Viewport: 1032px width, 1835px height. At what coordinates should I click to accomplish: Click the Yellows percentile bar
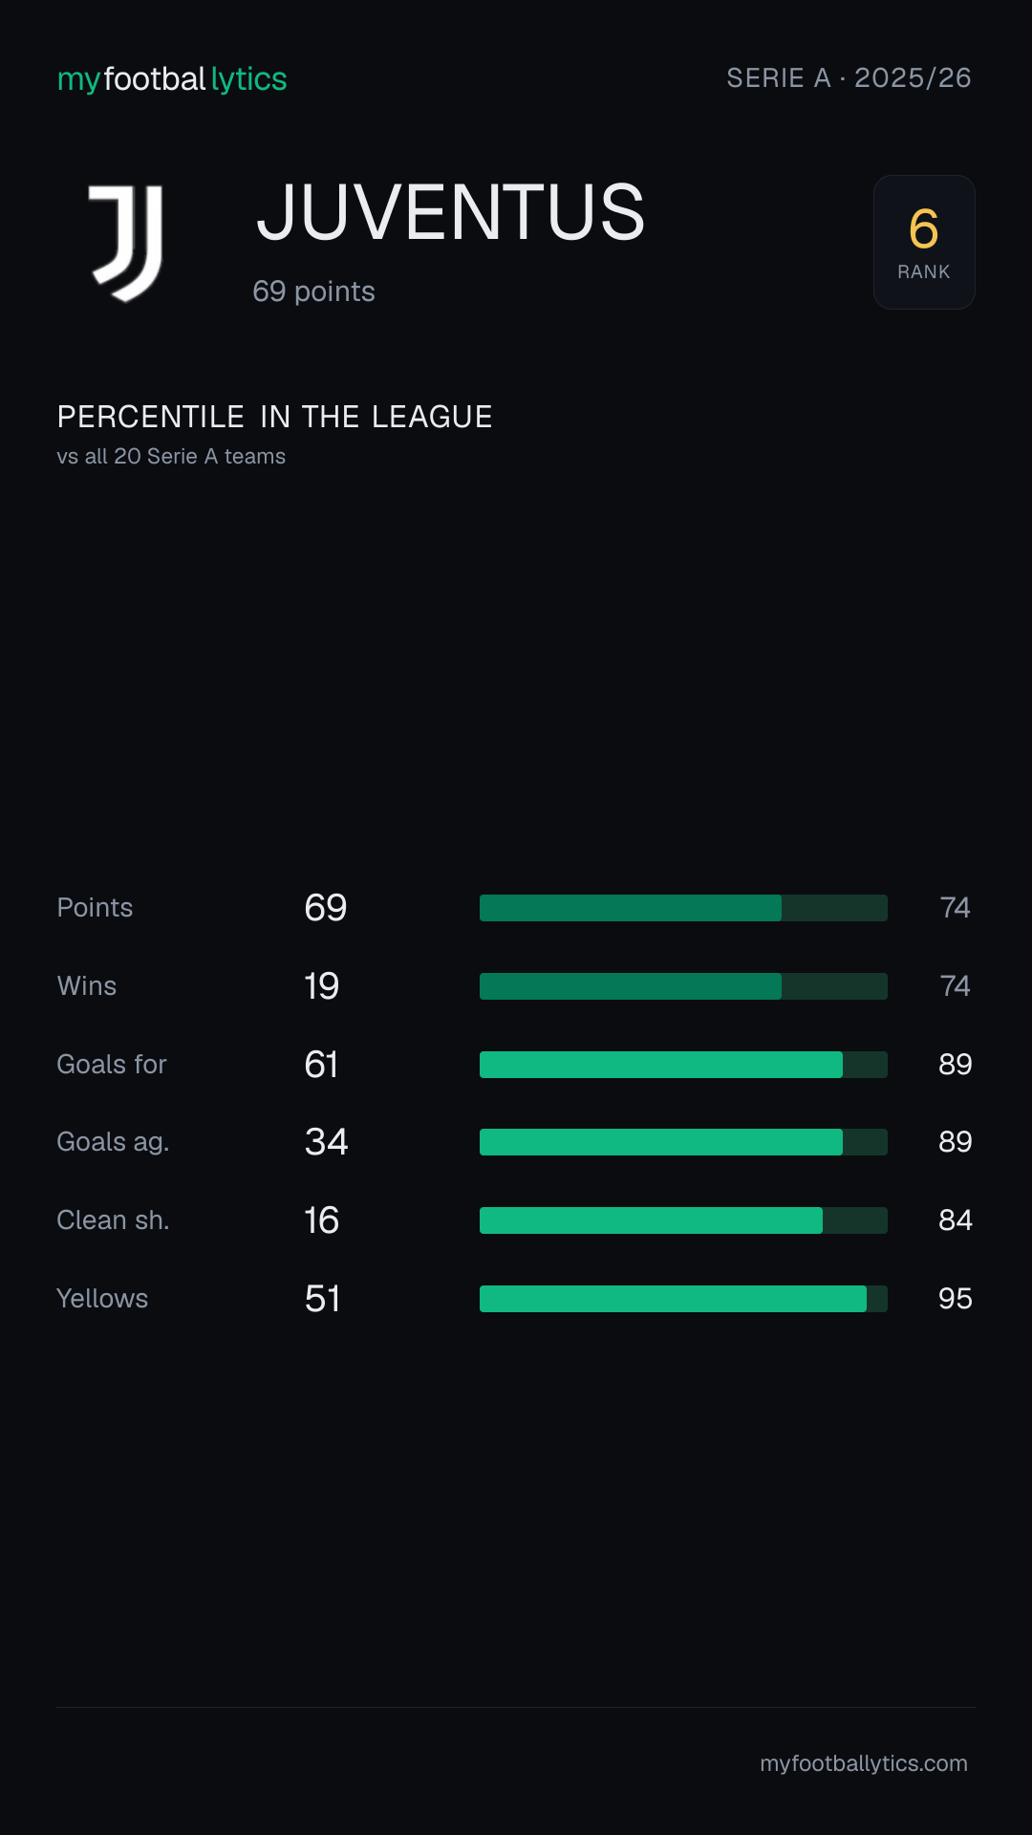point(683,1299)
